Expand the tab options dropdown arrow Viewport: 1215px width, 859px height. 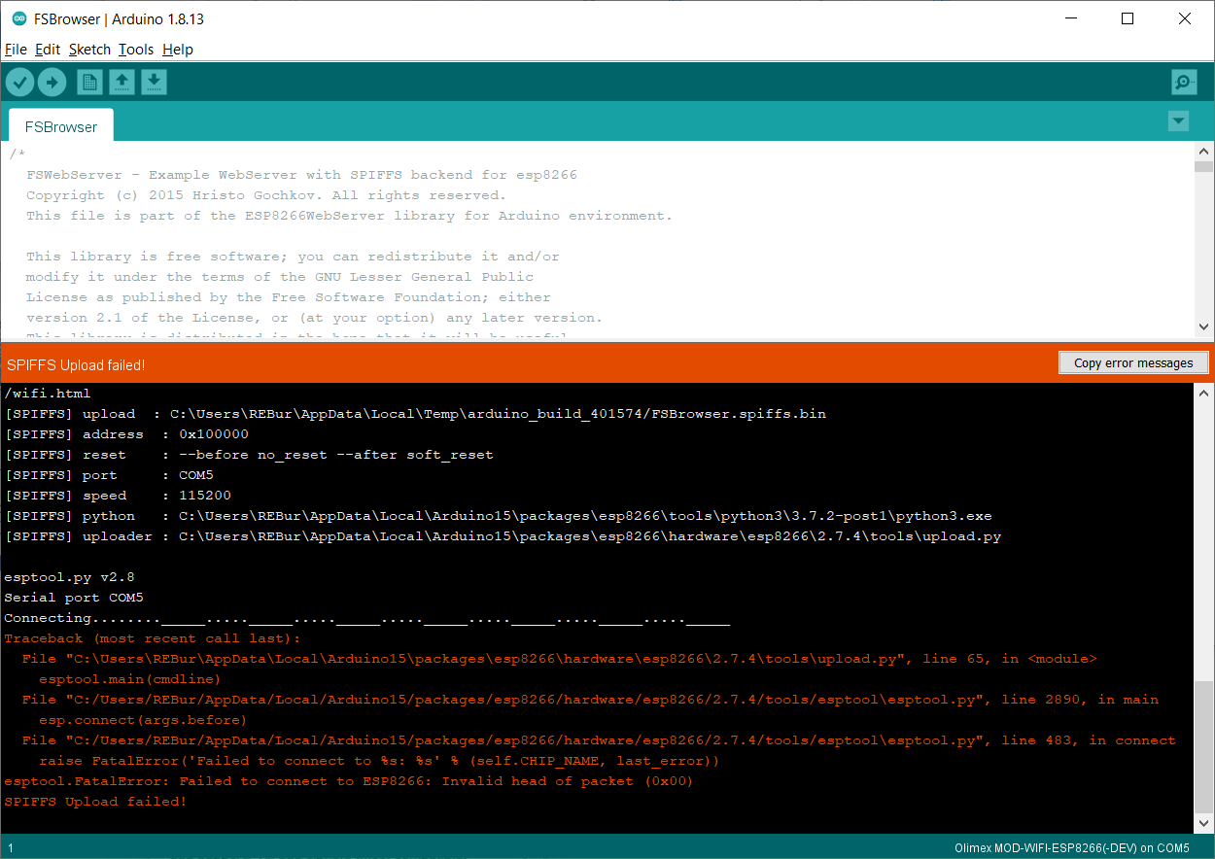point(1178,121)
